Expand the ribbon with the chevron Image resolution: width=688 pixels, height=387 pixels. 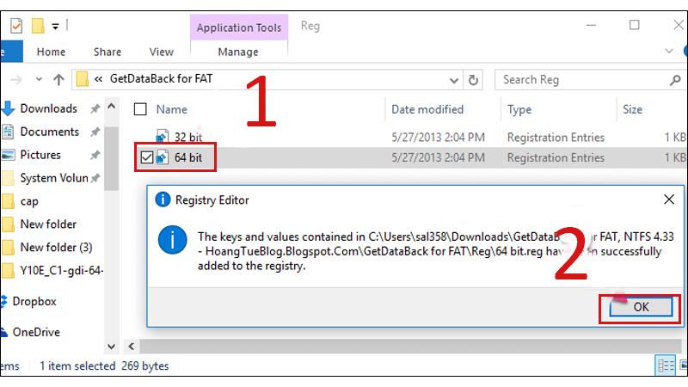[669, 52]
